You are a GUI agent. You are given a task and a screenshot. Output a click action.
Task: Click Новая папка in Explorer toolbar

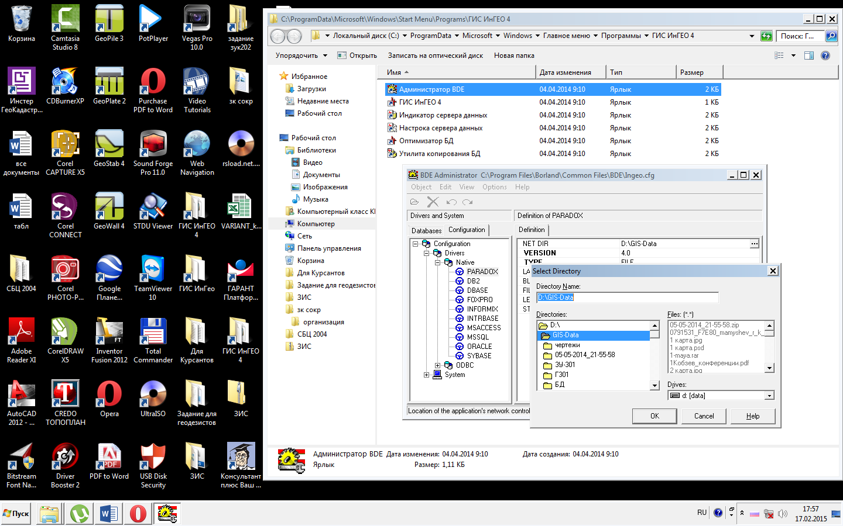(x=514, y=56)
